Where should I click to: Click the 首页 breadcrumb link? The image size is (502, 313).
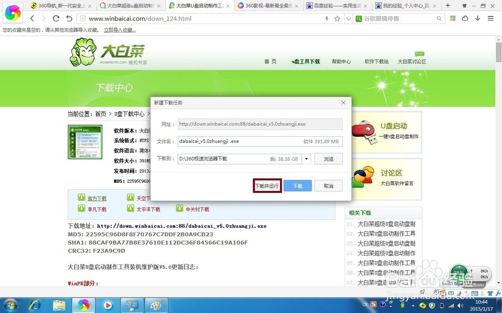pyautogui.click(x=100, y=114)
